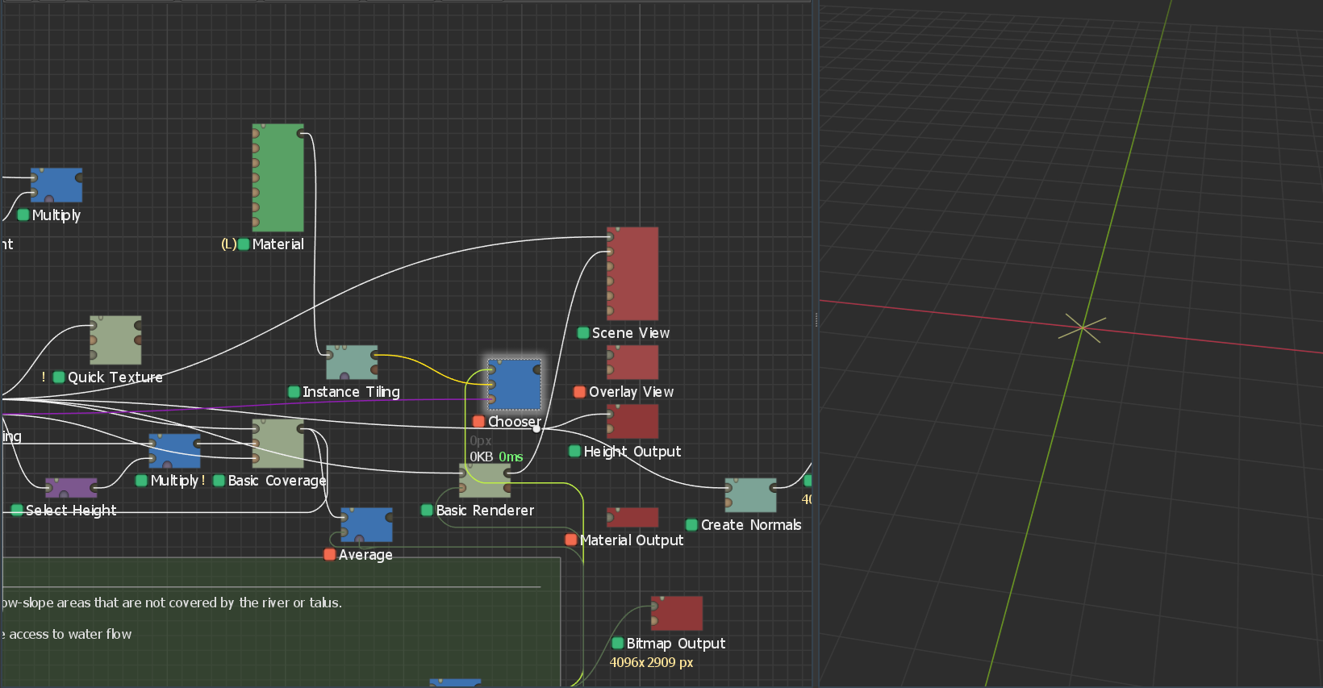Select the Basic Coverage node
The height and width of the screenshot is (688, 1323).
(278, 443)
